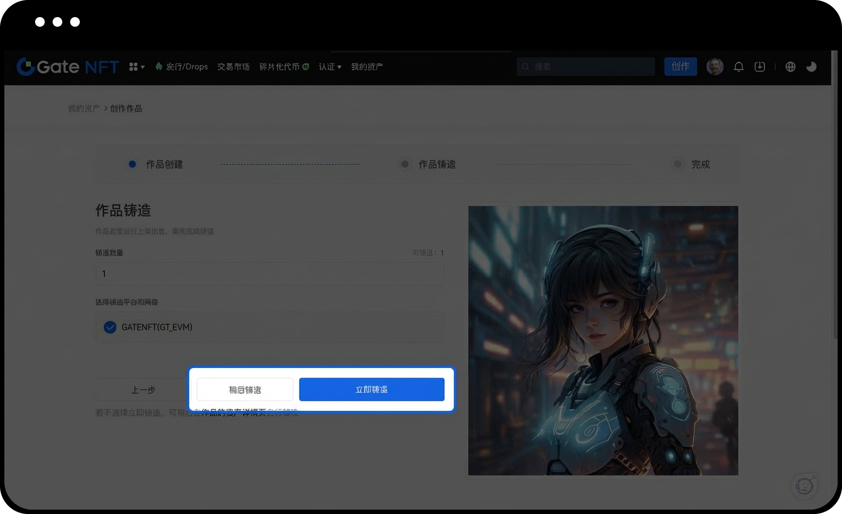842x514 pixels.
Task: Click the rocket 发行/Drops menu item
Action: coord(182,67)
